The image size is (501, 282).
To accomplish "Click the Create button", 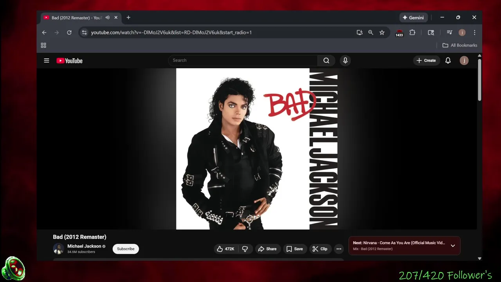I will coord(426,60).
